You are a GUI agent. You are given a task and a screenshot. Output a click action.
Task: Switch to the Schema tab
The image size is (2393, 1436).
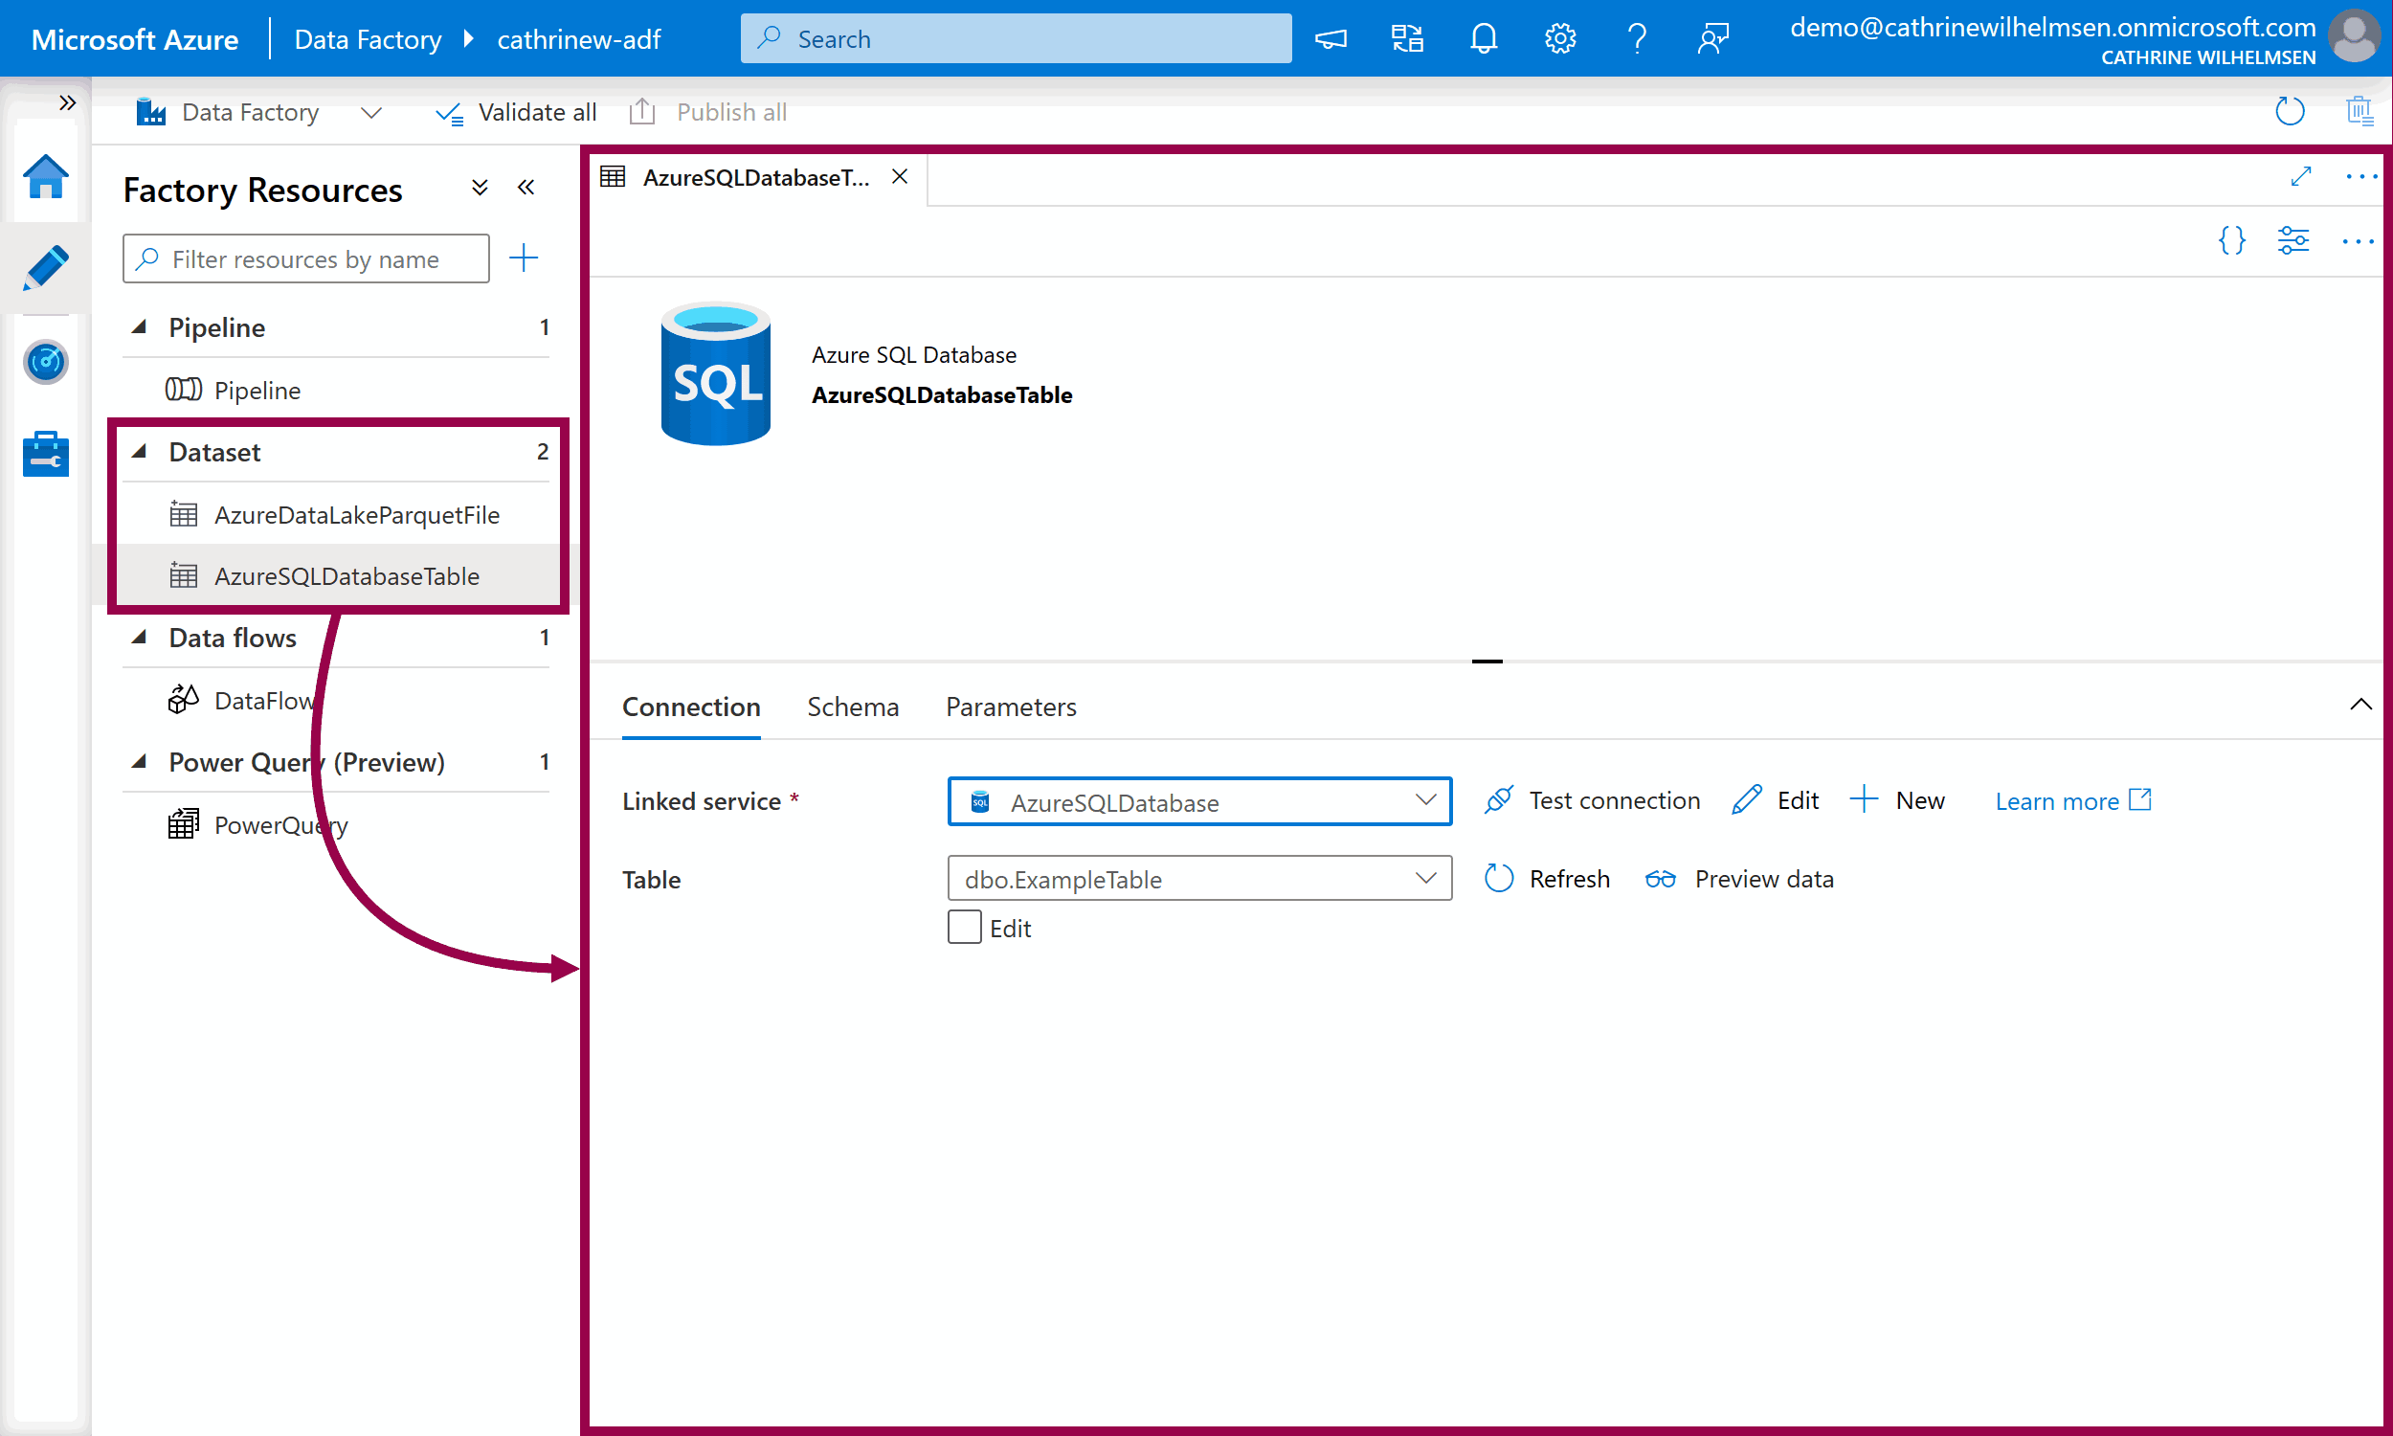(852, 707)
